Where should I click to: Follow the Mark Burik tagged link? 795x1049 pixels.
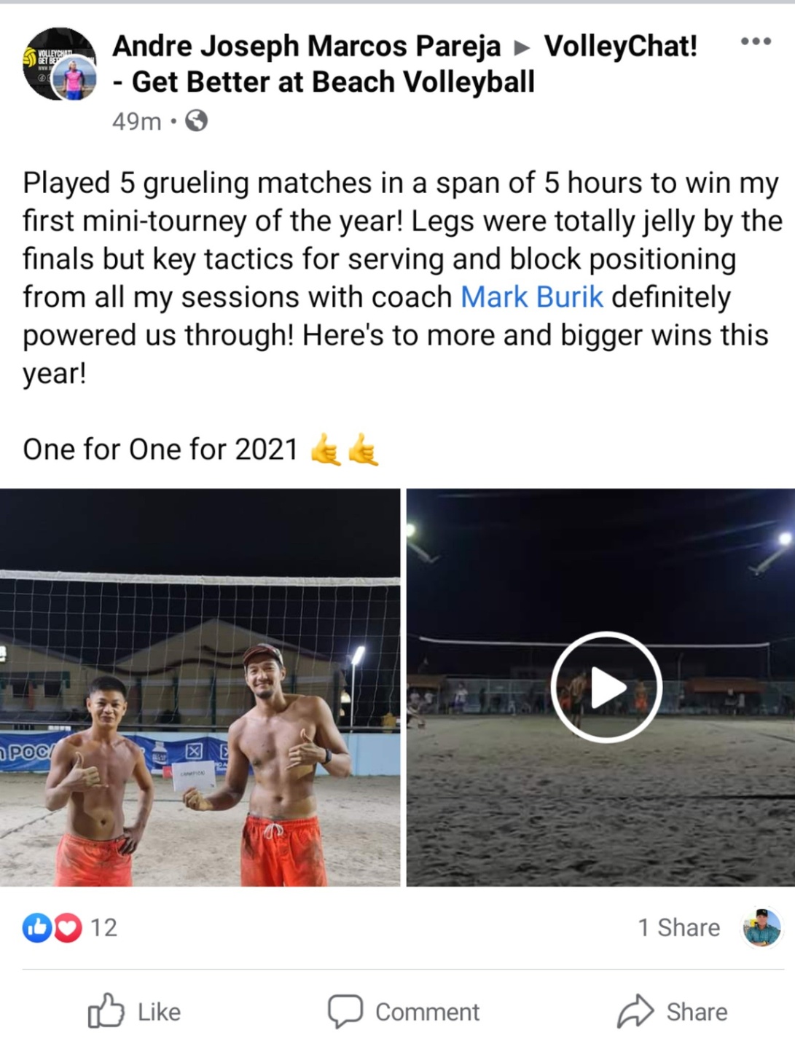(531, 297)
